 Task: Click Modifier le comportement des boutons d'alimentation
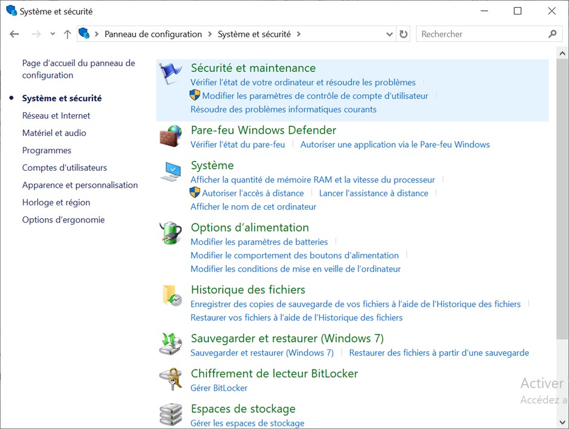point(294,255)
